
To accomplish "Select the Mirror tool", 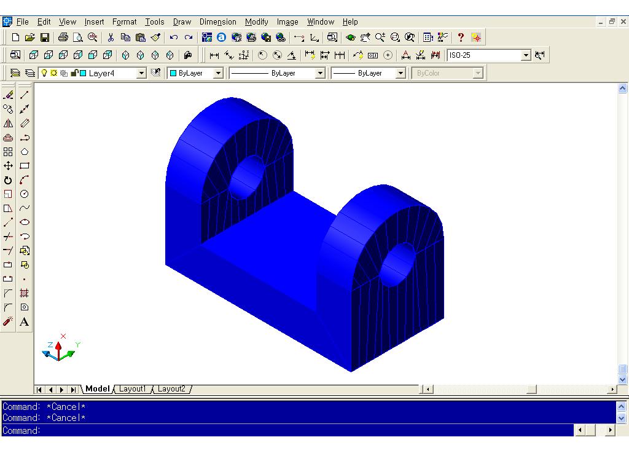I will 8,123.
